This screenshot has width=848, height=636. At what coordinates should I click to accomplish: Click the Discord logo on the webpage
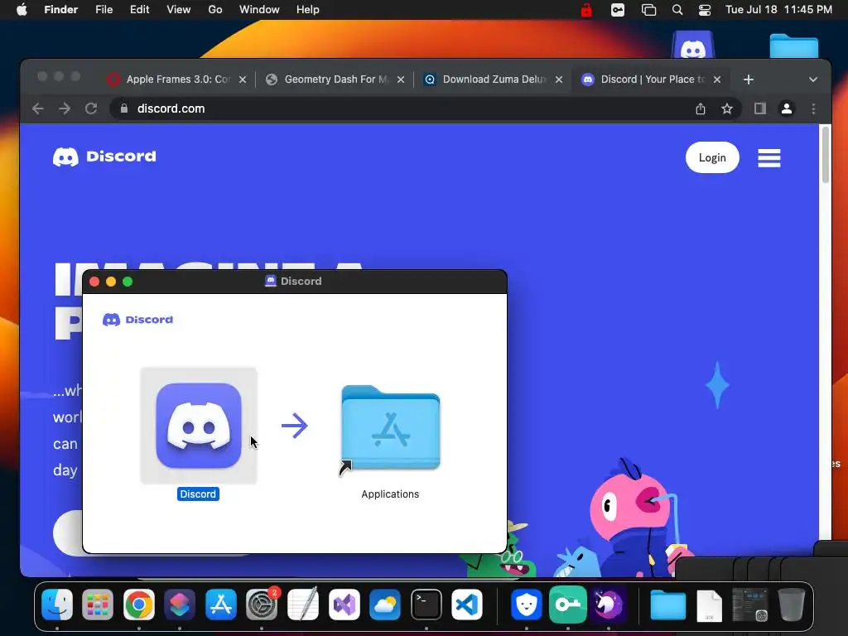pos(104,157)
